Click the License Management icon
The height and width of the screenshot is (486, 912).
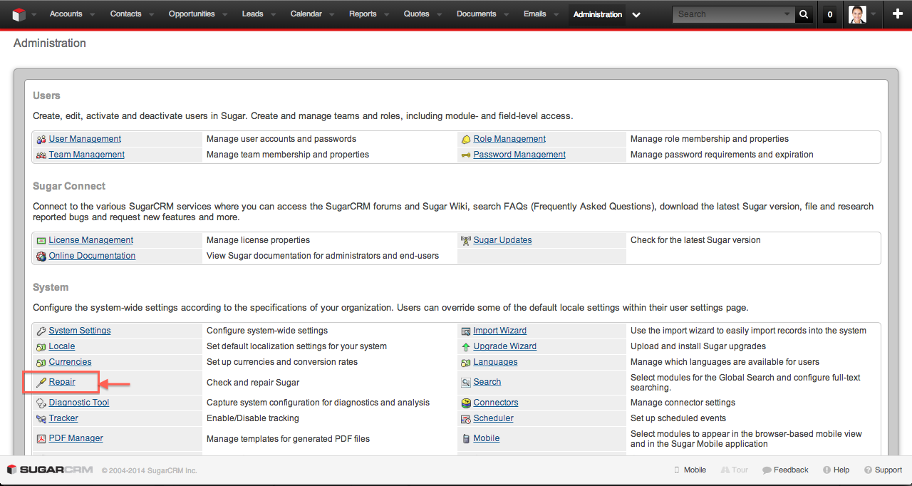41,240
